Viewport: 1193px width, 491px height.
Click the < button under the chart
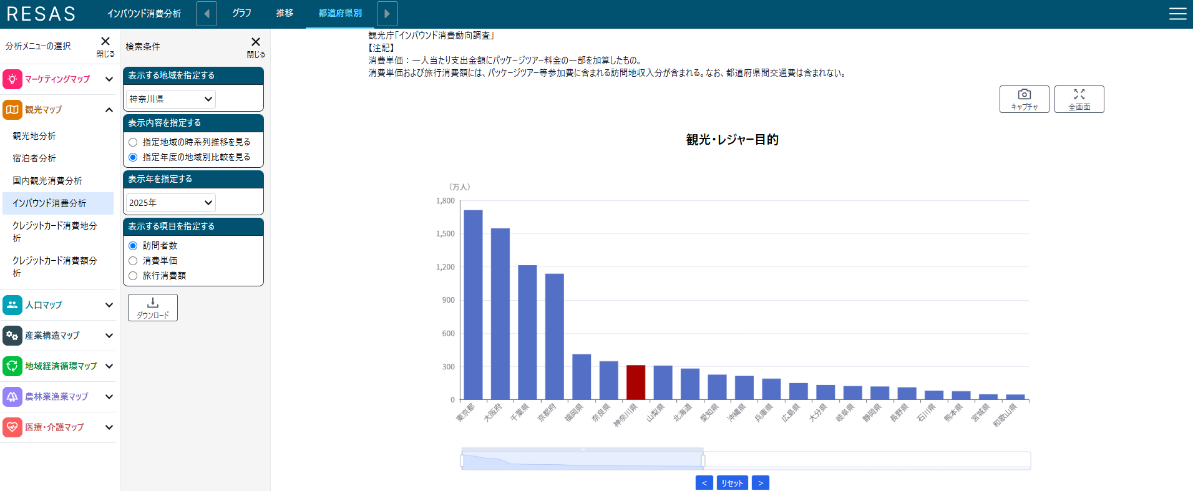tap(704, 483)
